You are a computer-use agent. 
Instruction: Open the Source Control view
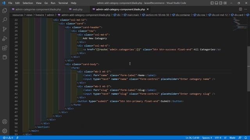[x=5, y=29]
